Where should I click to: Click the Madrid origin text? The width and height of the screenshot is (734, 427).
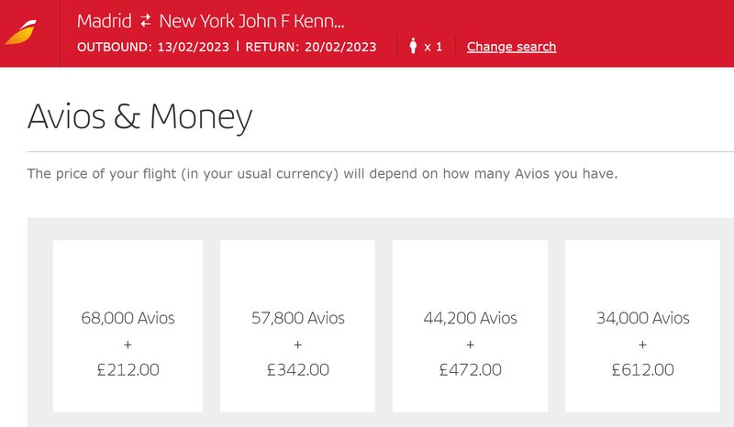point(105,21)
